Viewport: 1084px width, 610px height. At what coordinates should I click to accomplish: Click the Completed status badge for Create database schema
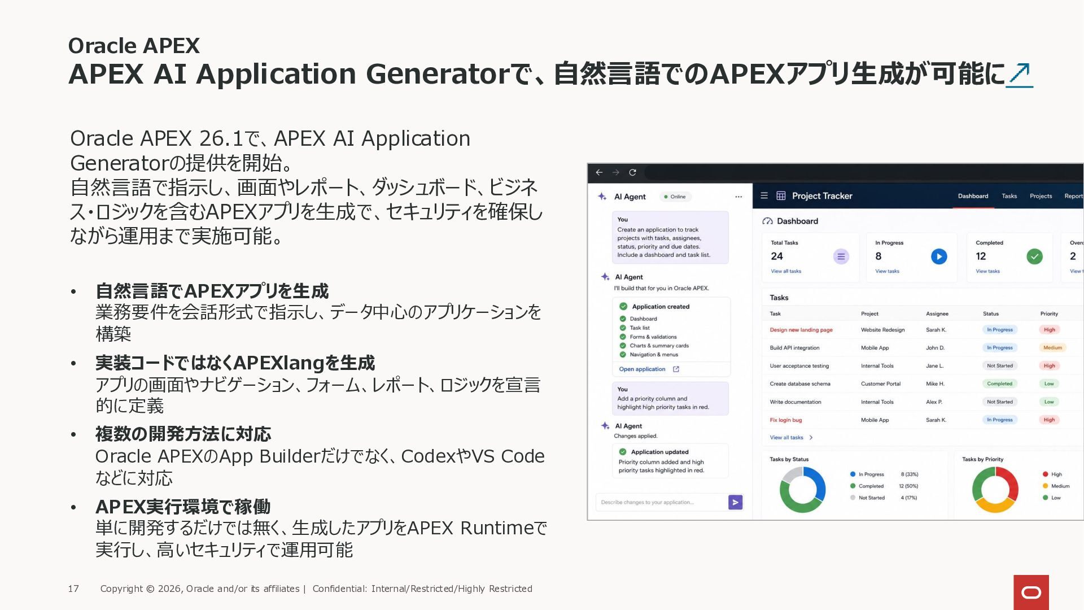(999, 384)
